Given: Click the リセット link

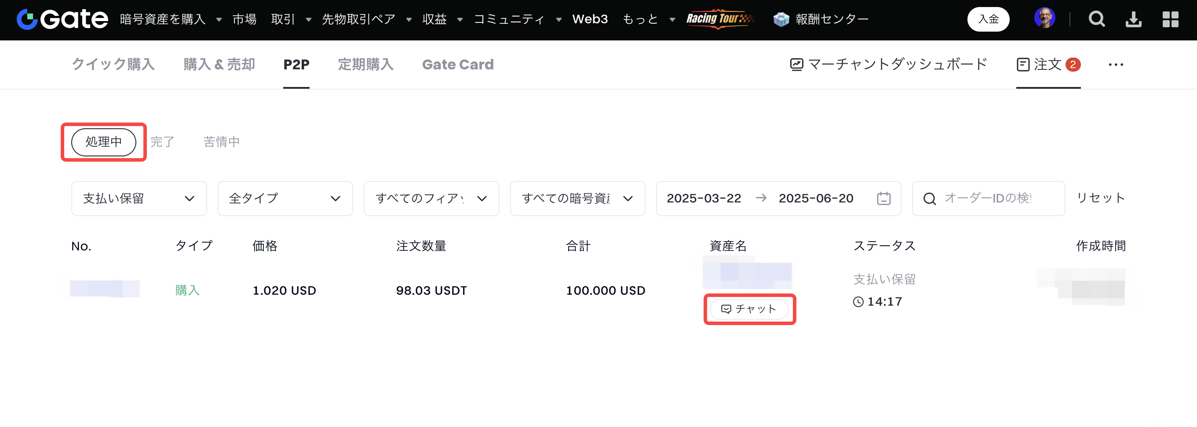Looking at the screenshot, I should click(x=1100, y=198).
